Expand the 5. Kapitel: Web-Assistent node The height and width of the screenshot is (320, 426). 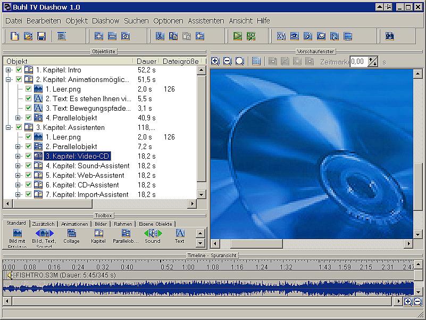[18, 176]
